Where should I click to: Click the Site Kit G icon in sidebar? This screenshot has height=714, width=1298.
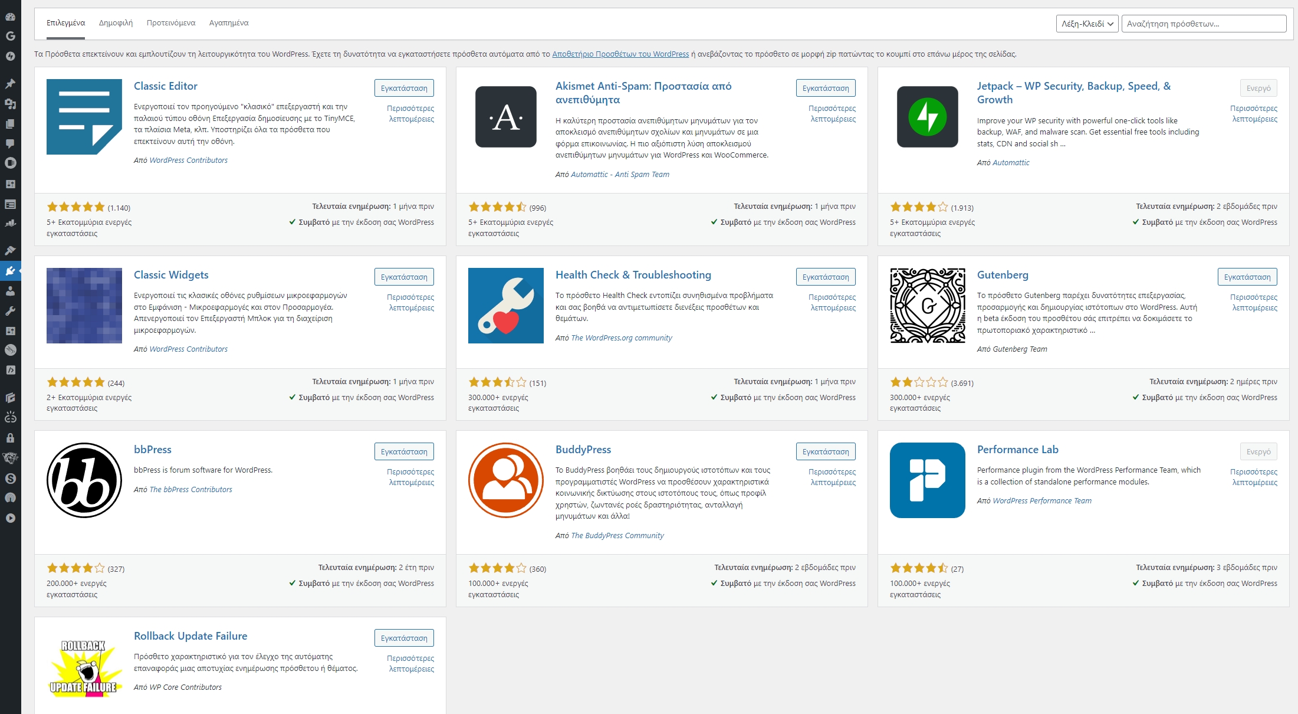point(10,36)
